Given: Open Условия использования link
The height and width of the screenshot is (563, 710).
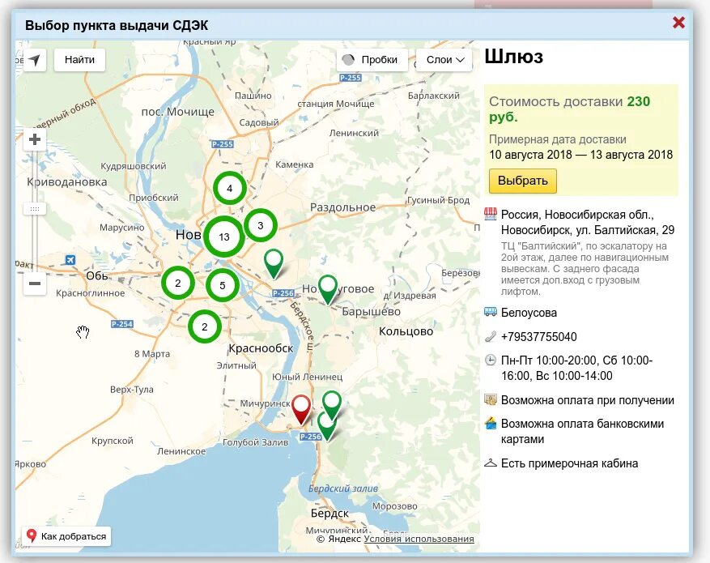Looking at the screenshot, I should 419,539.
